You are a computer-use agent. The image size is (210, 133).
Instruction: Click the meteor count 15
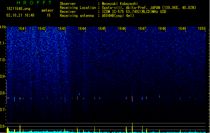(x=48, y=15)
